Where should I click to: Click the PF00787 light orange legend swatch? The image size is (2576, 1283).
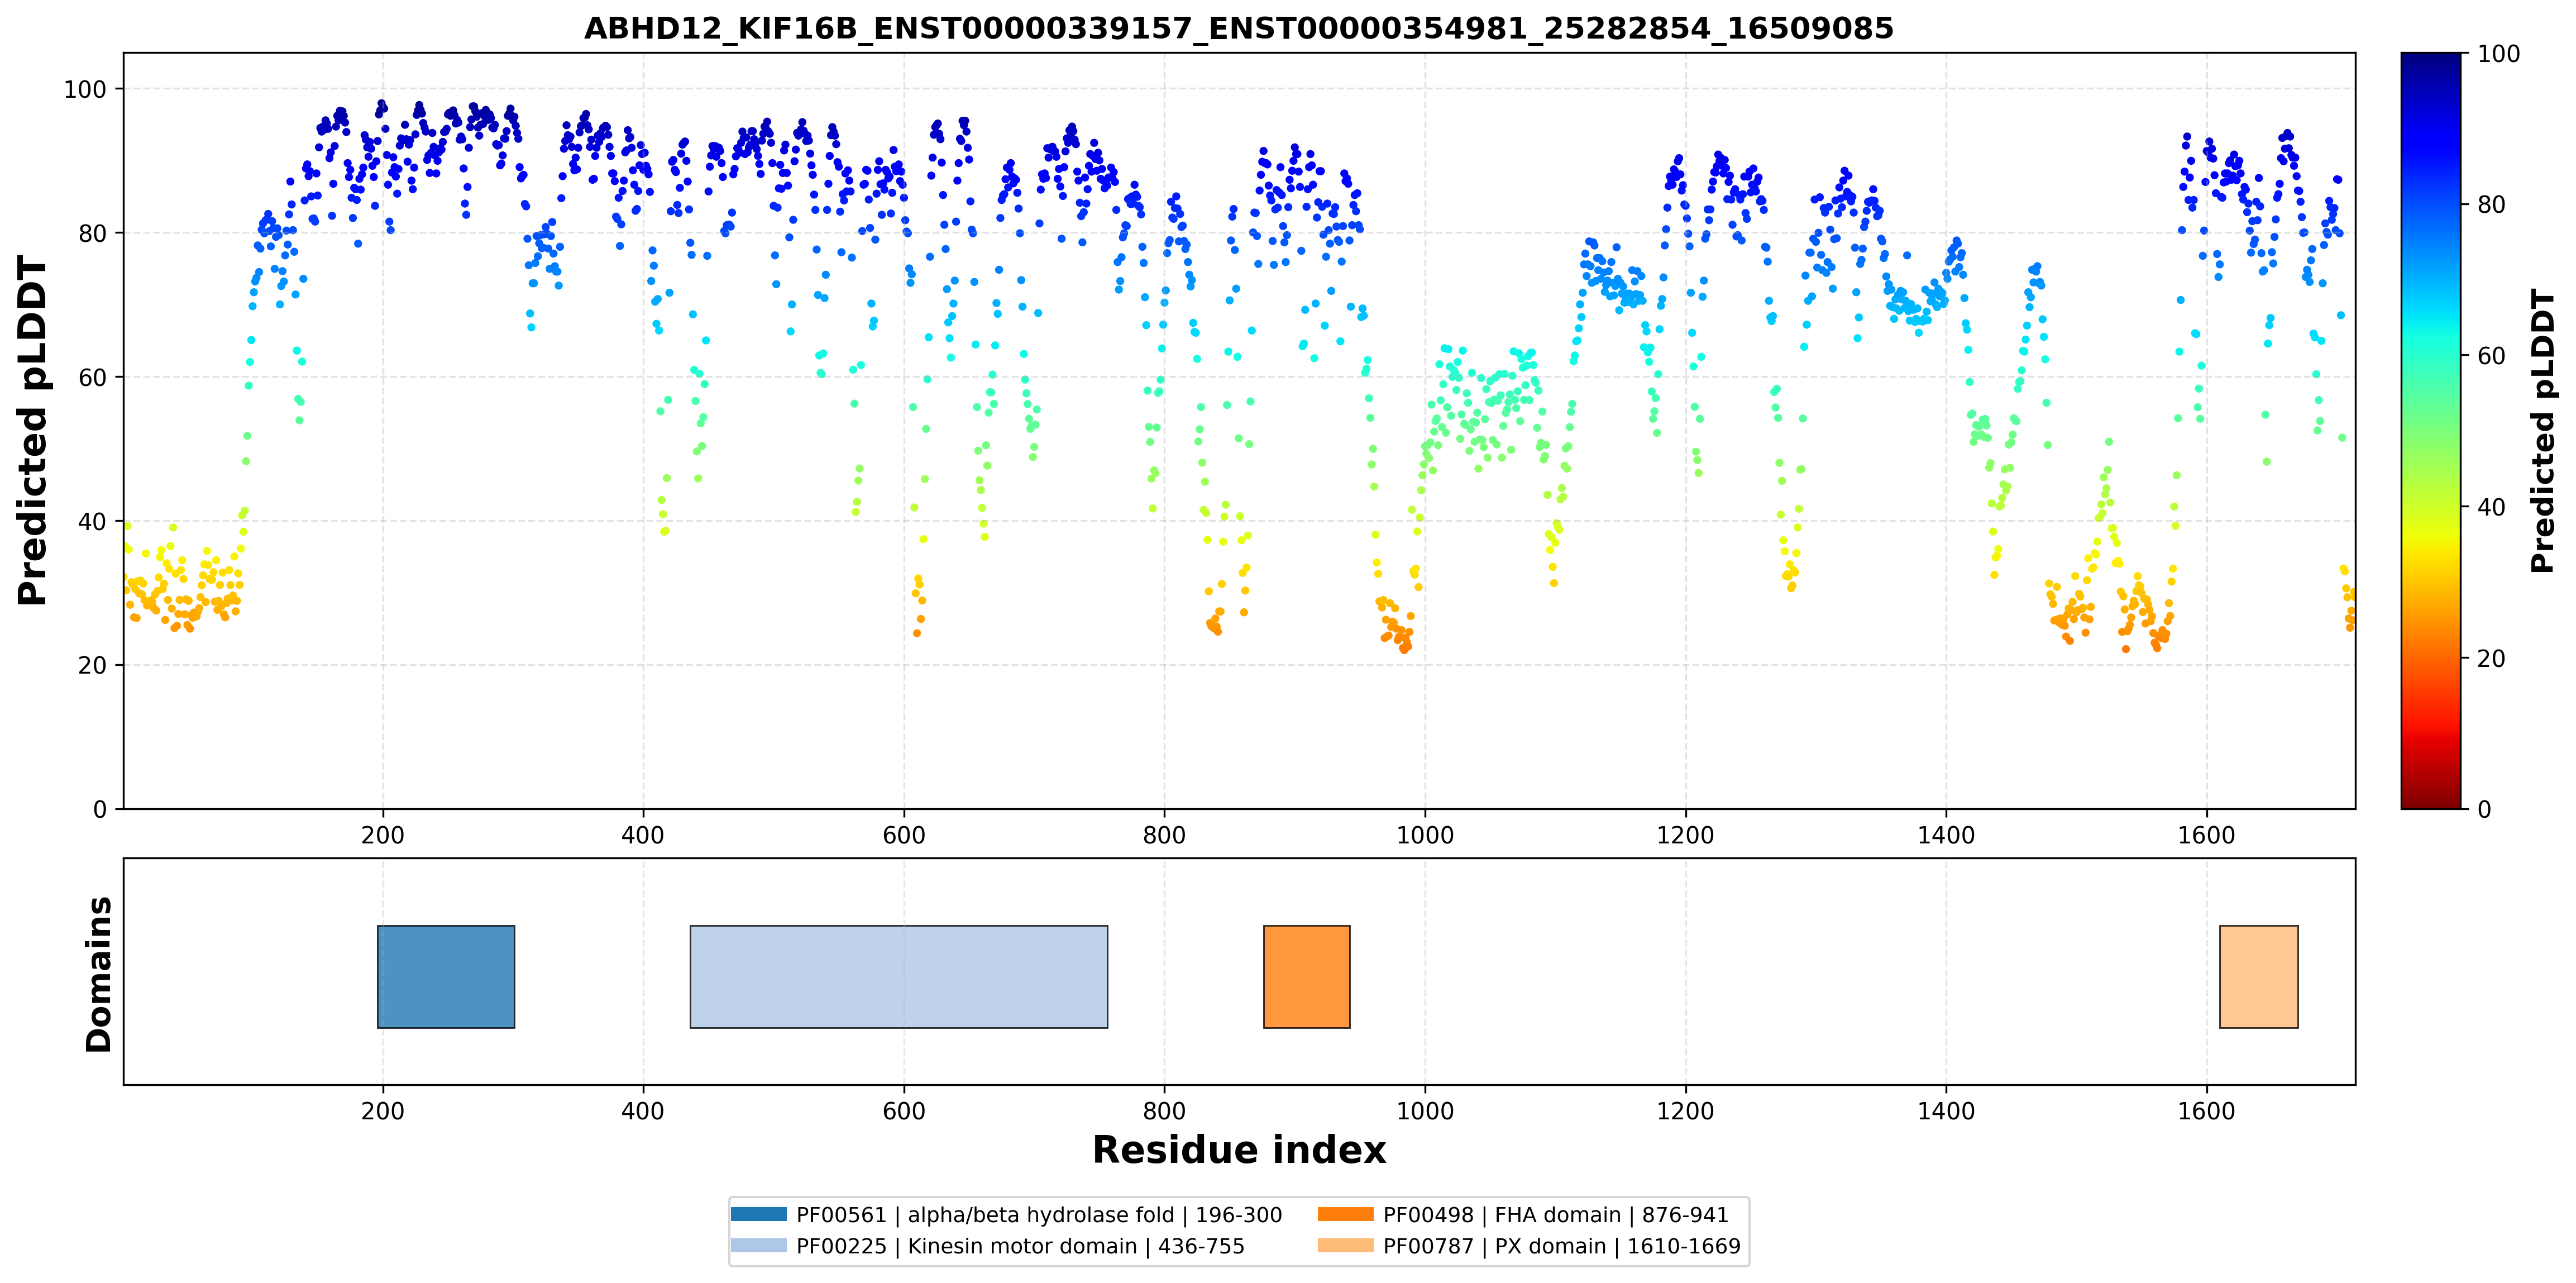[x=1345, y=1245]
